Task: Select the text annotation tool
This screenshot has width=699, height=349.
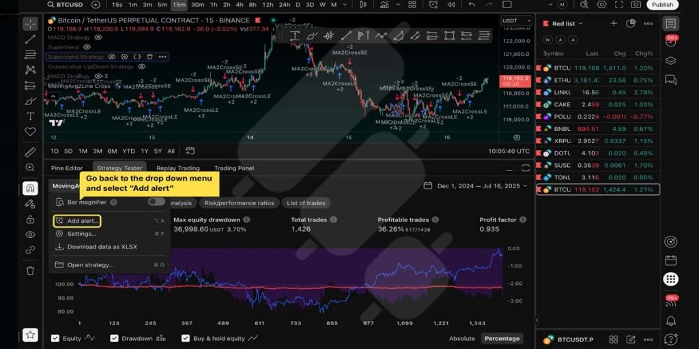Action: point(30,117)
